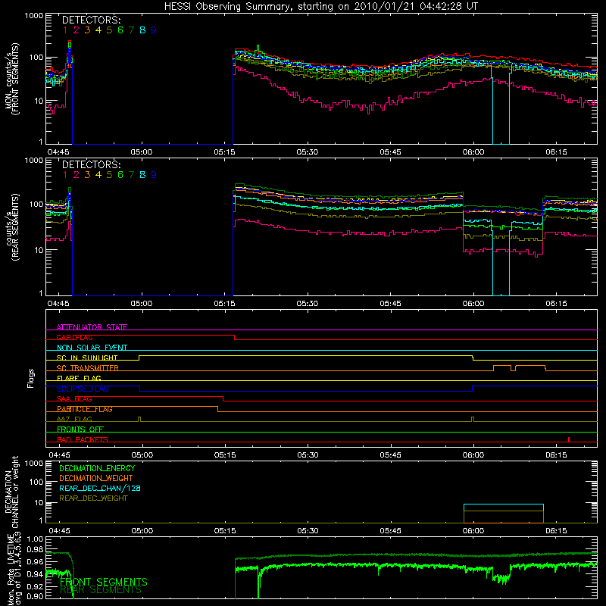
Task: Click 'DETECTORS:' label in rear segments panel
Action: point(91,164)
